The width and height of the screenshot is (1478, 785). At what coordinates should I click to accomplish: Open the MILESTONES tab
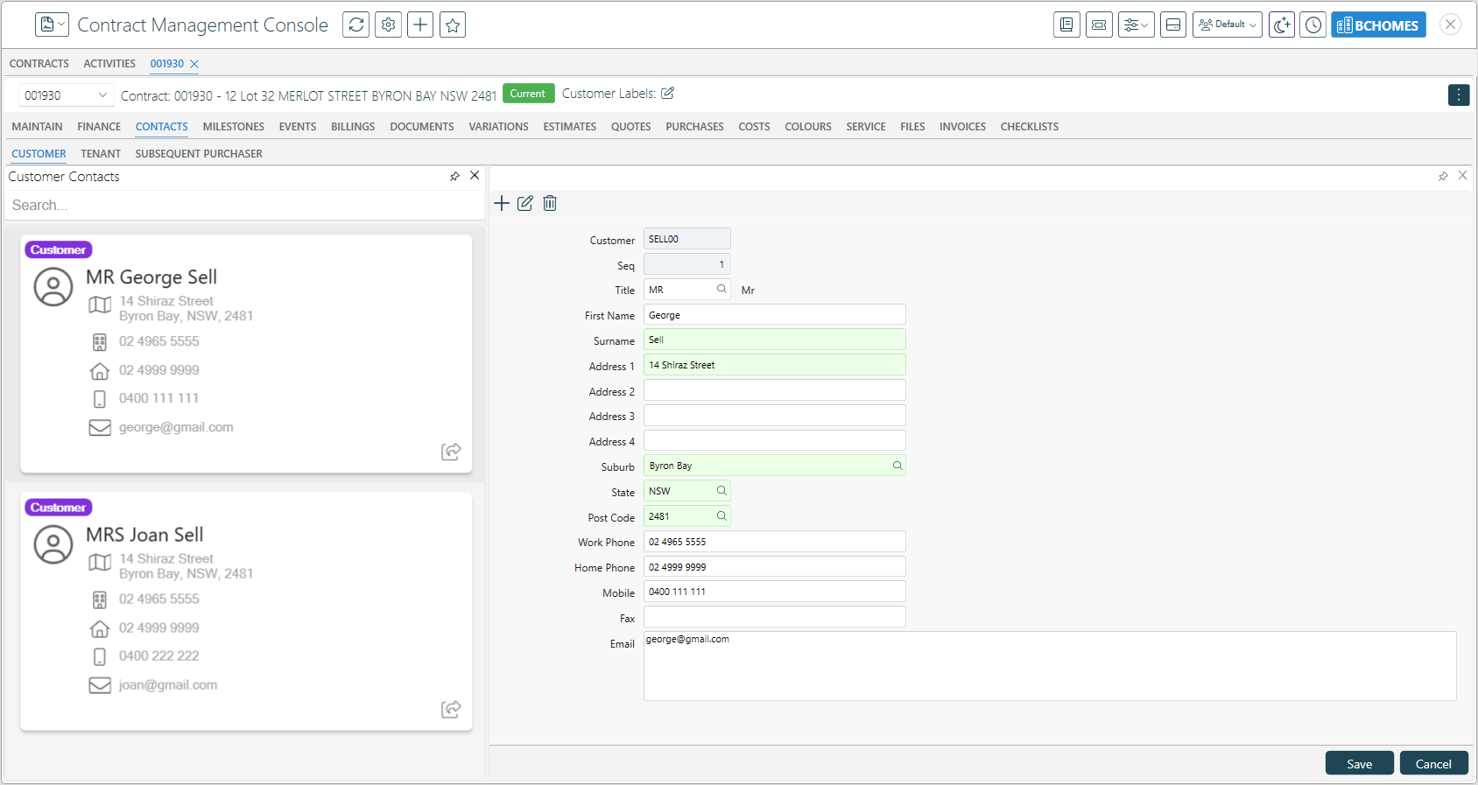tap(234, 127)
